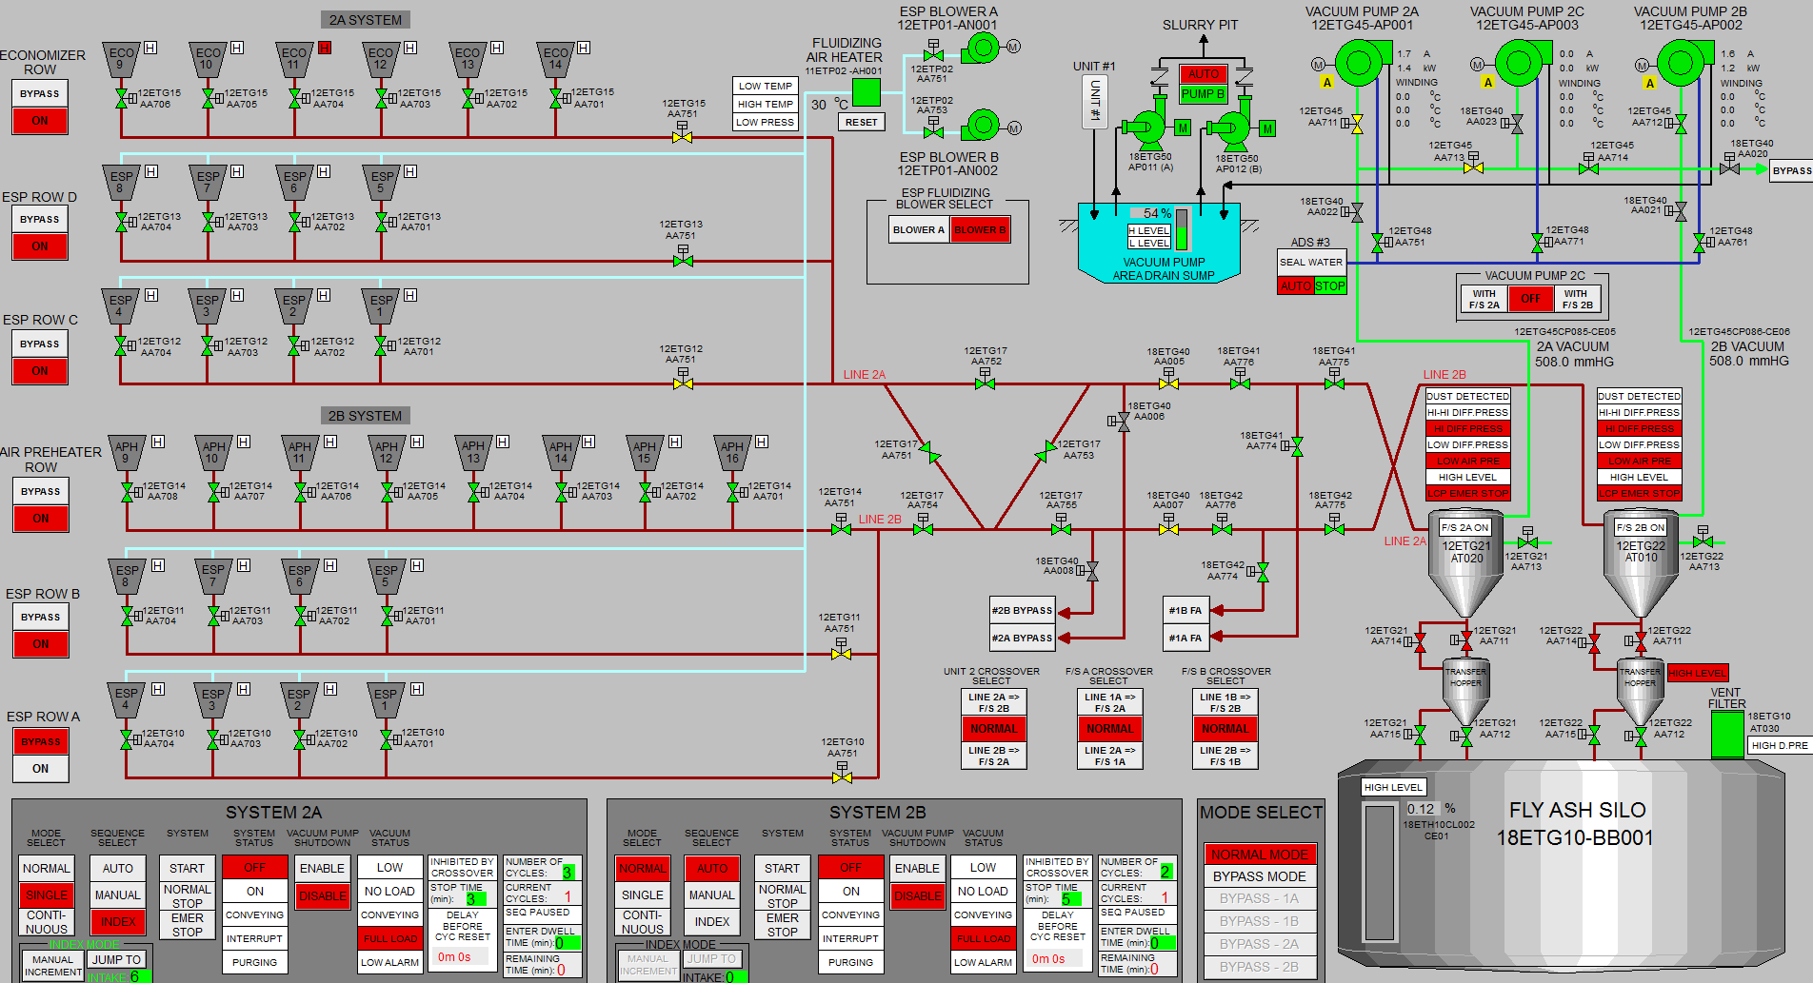This screenshot has width=1813, height=983.
Task: Switch ESP fluidizing blower to Blower A
Action: (918, 229)
